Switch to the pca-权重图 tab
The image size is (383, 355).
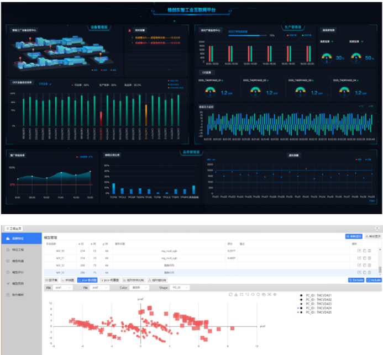(108, 280)
